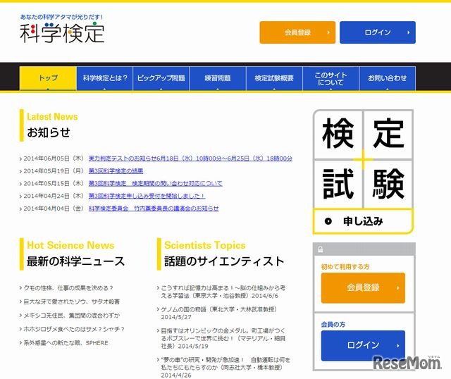
Task: Open the 第3回科学検定の結果 news link
Action: click(x=116, y=170)
